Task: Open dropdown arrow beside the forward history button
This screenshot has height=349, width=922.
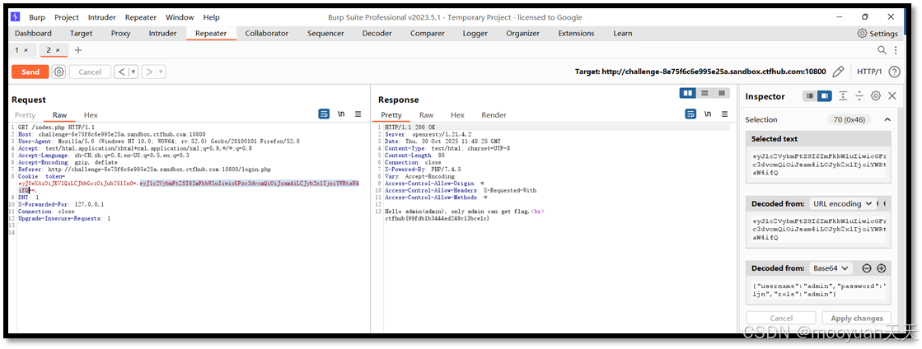Action: click(x=161, y=72)
